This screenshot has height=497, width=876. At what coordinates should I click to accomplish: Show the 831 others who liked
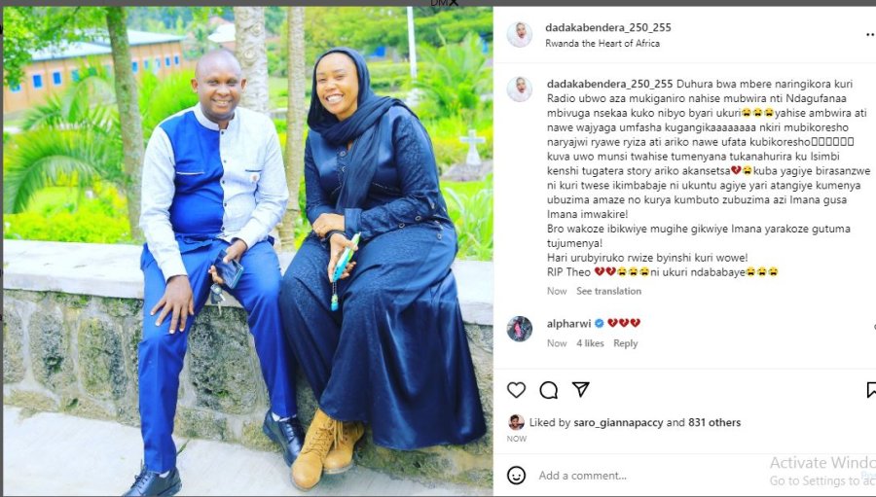(714, 423)
